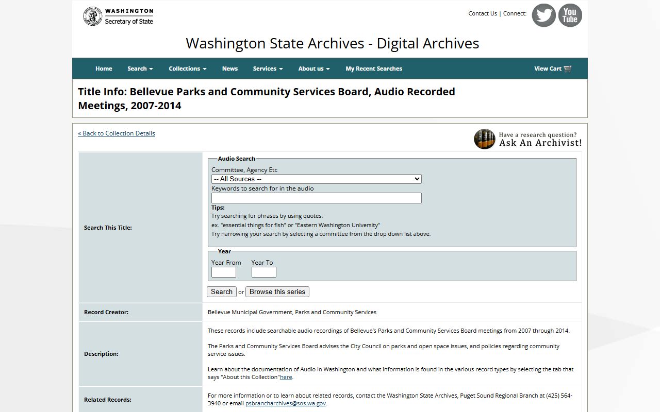Select the Year From field
The height and width of the screenshot is (412, 660).
coord(224,272)
